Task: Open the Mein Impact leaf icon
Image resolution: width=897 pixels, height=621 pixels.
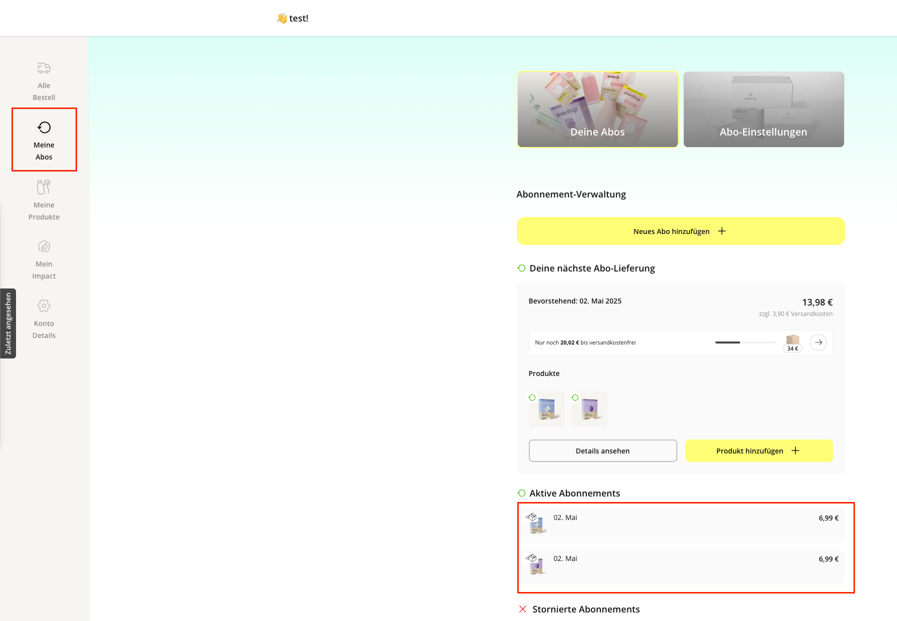Action: 44,246
